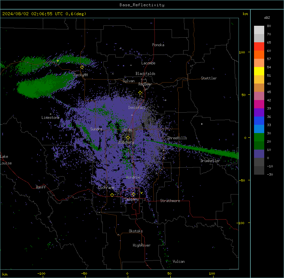This screenshot has width=284, height=278.
Task: Select the yellow 54 dBZ legend color
Action: click(259, 71)
